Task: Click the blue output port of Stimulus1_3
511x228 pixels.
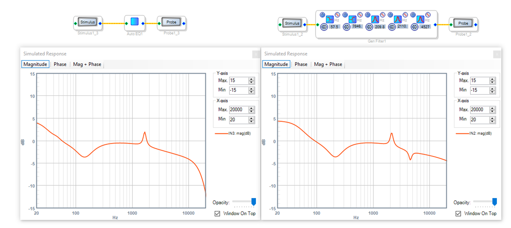Action: (100, 23)
